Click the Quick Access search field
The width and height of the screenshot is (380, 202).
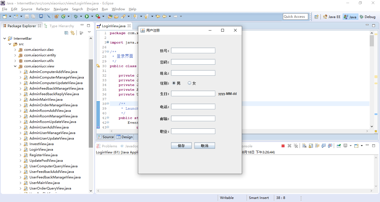tap(295, 17)
